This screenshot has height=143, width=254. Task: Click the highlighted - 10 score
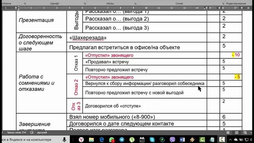click(x=236, y=55)
